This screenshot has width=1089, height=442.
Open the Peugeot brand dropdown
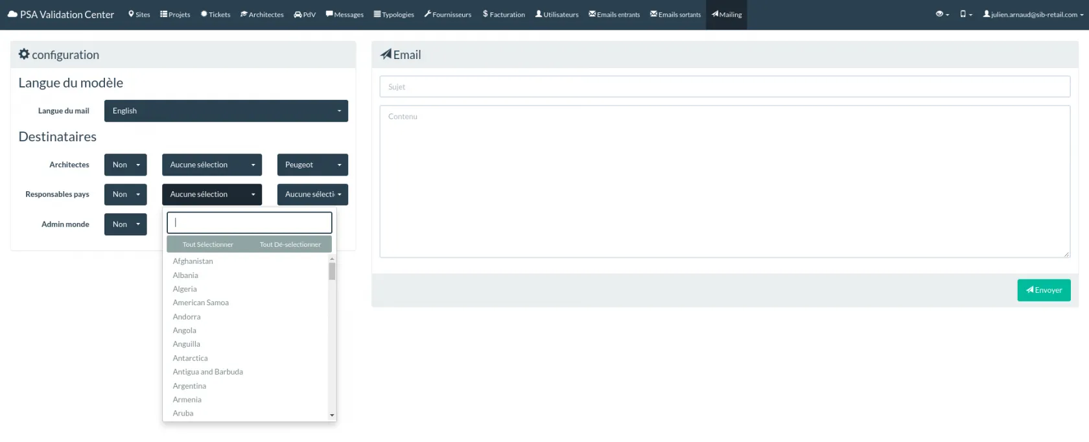(x=312, y=165)
